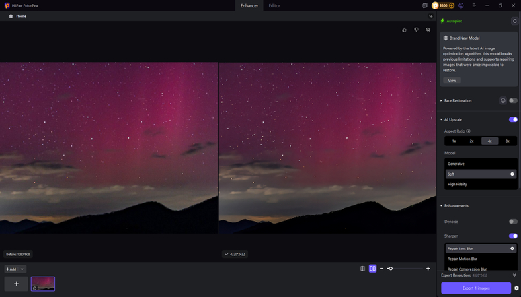
Task: Expand the Face Restoration section
Action: (x=441, y=100)
